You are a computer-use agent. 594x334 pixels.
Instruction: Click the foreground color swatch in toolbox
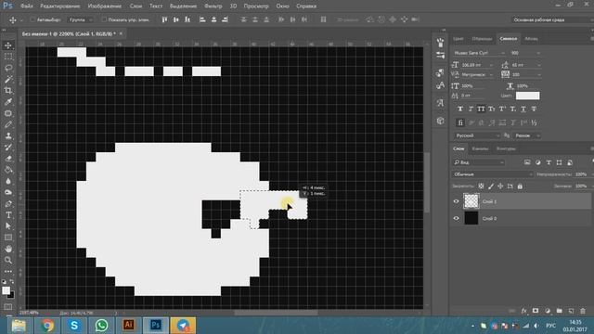pos(6,290)
